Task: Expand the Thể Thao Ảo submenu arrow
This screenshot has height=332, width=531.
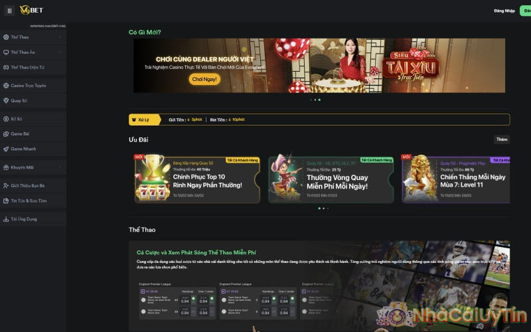Action: tap(60, 52)
